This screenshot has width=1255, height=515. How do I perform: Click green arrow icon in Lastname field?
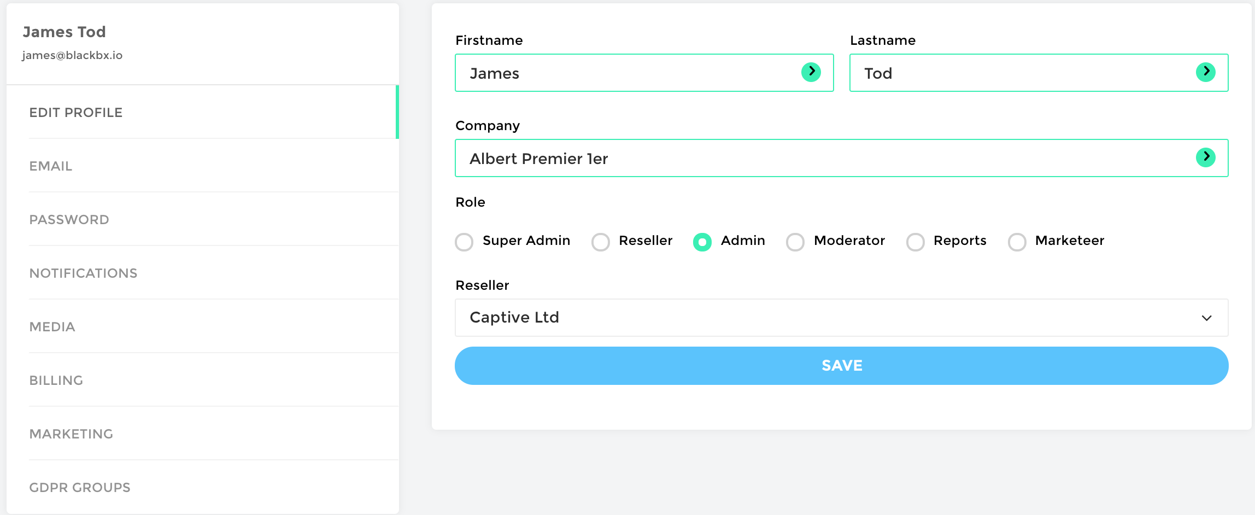[x=1205, y=72]
